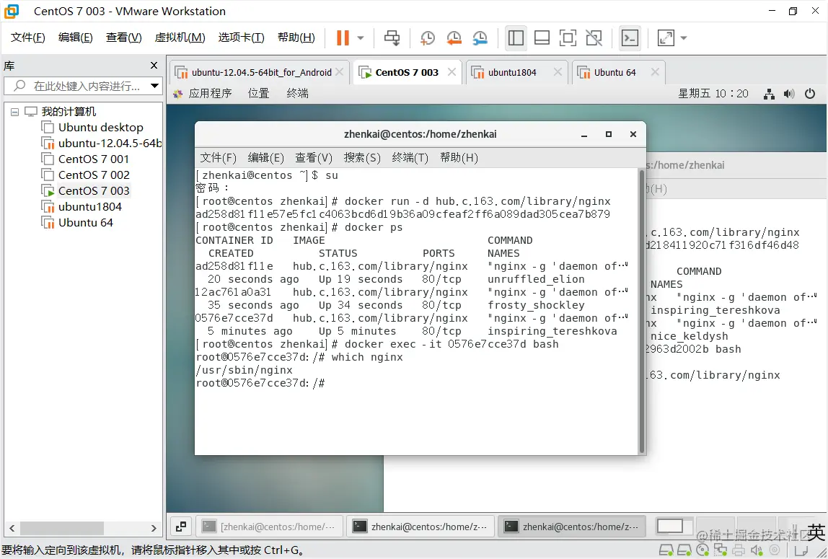Image resolution: width=828 pixels, height=559 pixels.
Task: Click the GNOME show desktop taskbar icon
Action: tap(180, 527)
